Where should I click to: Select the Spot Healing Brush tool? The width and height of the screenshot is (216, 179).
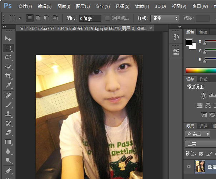pyautogui.click(x=8, y=96)
